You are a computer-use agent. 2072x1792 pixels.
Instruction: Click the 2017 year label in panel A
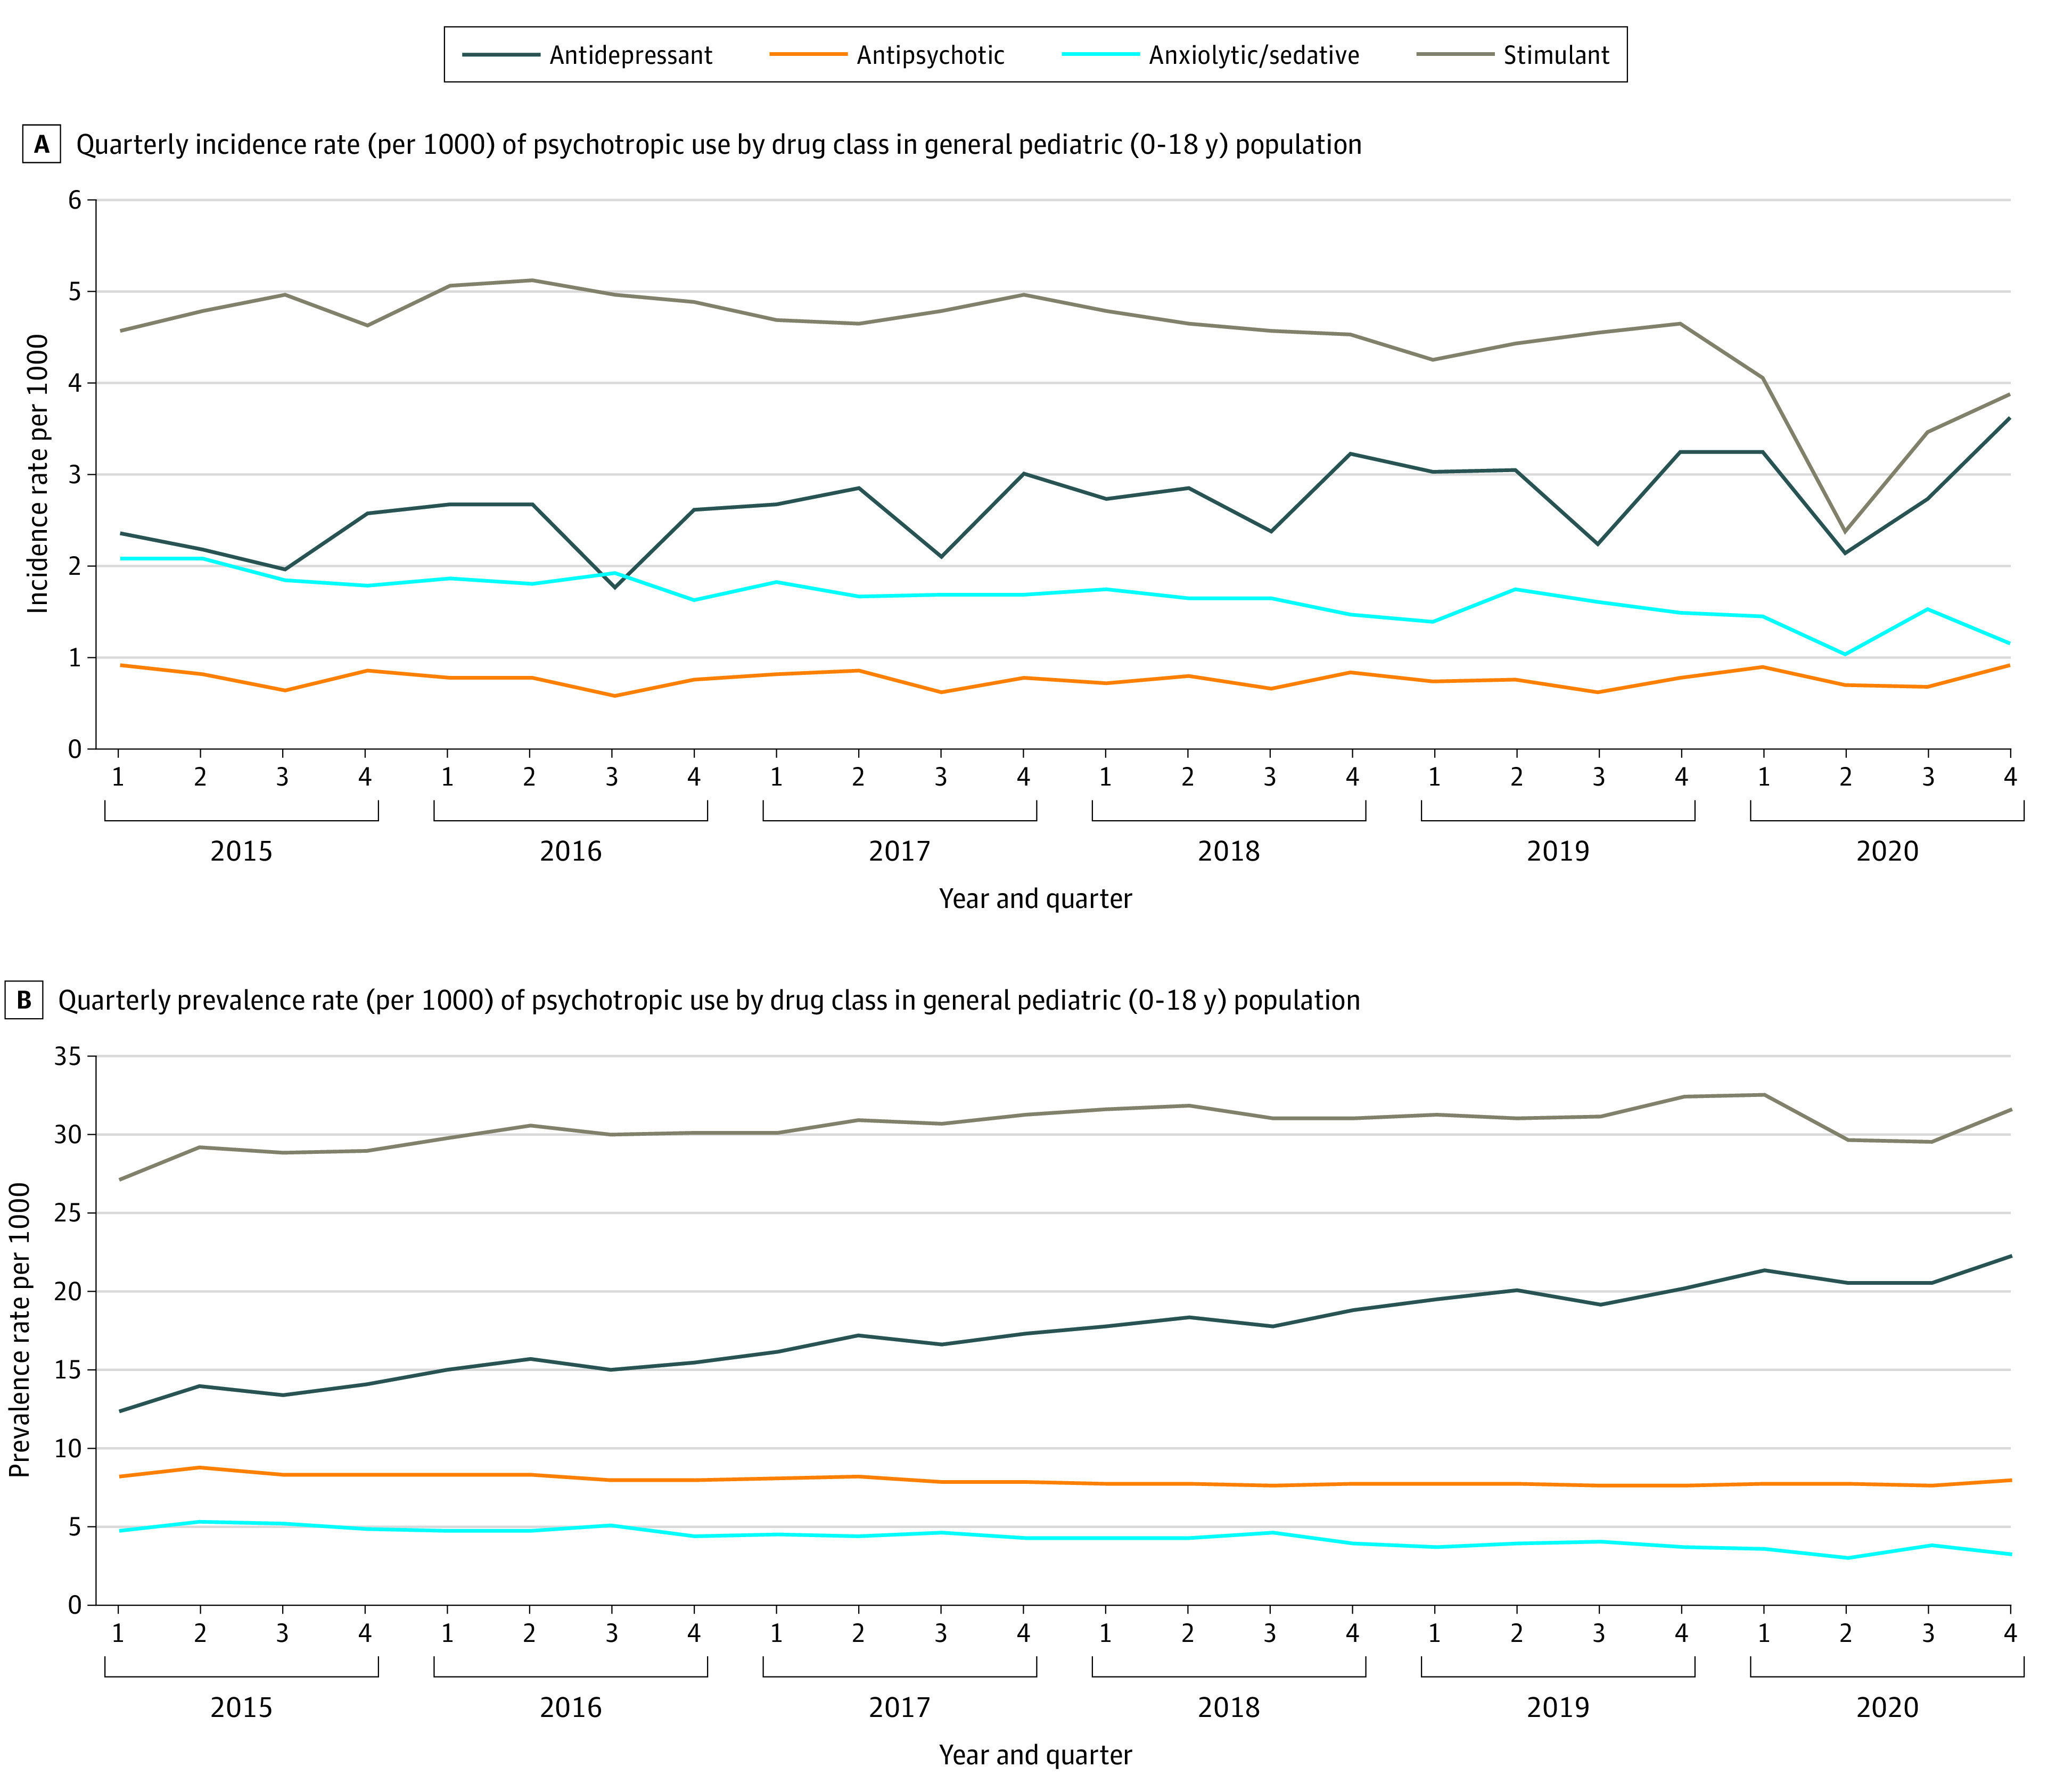(x=899, y=851)
